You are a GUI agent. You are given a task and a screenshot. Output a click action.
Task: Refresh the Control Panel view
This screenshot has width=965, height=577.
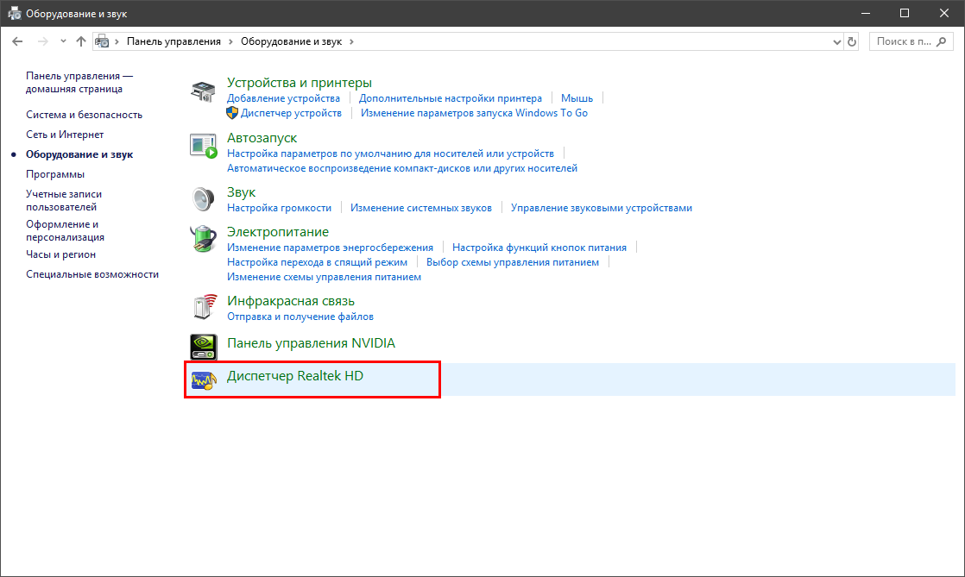point(852,41)
